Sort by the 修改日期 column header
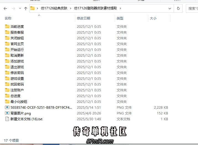The width and height of the screenshot is (198, 145). click(84, 18)
